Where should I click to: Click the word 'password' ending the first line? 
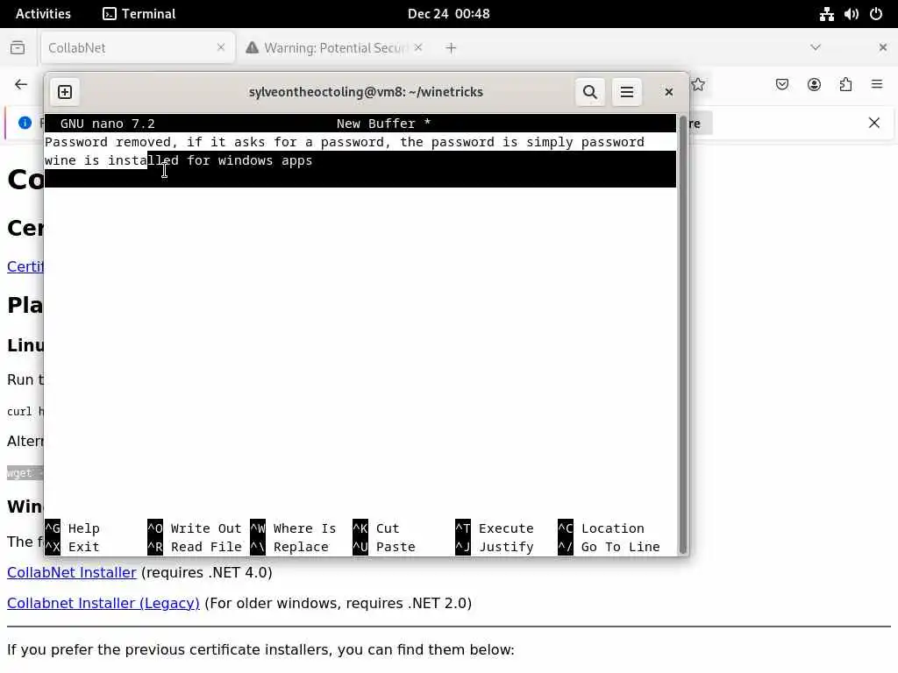coord(612,142)
